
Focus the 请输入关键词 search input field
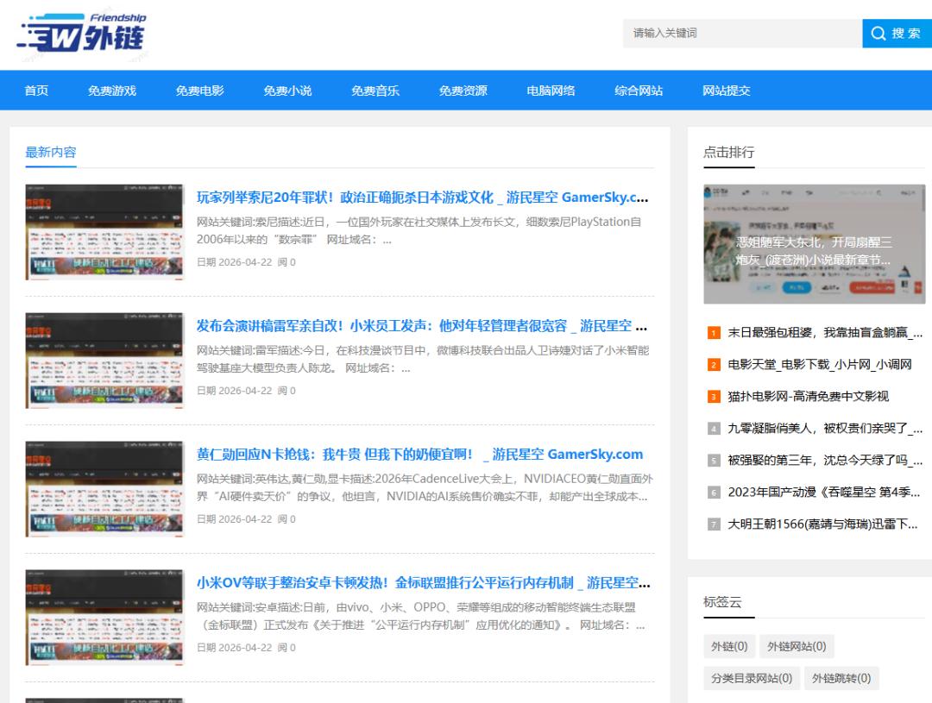pyautogui.click(x=740, y=34)
